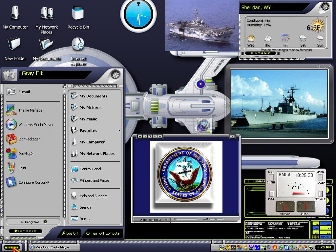This screenshot has height=252, width=336.
Task: Expand All Programs list
Action: click(x=33, y=222)
